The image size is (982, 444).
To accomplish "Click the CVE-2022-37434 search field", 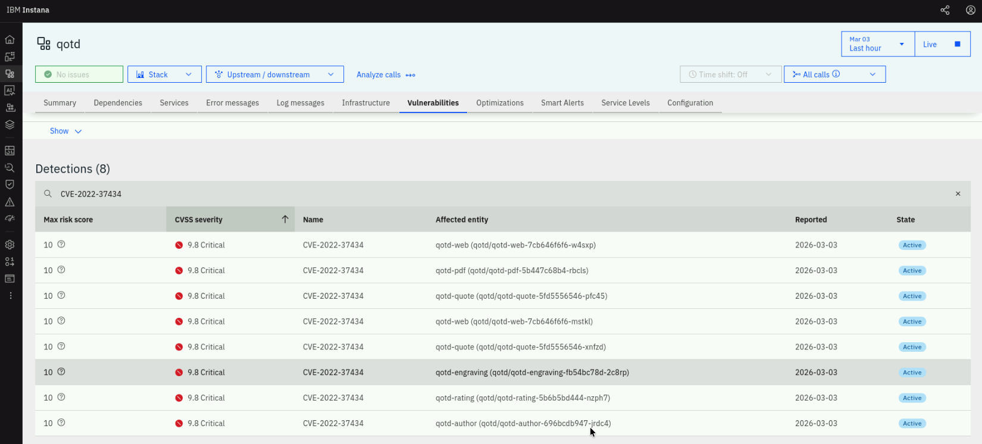I will (500, 194).
